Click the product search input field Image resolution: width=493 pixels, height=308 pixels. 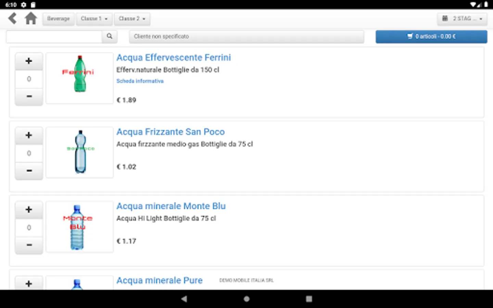pyautogui.click(x=54, y=37)
